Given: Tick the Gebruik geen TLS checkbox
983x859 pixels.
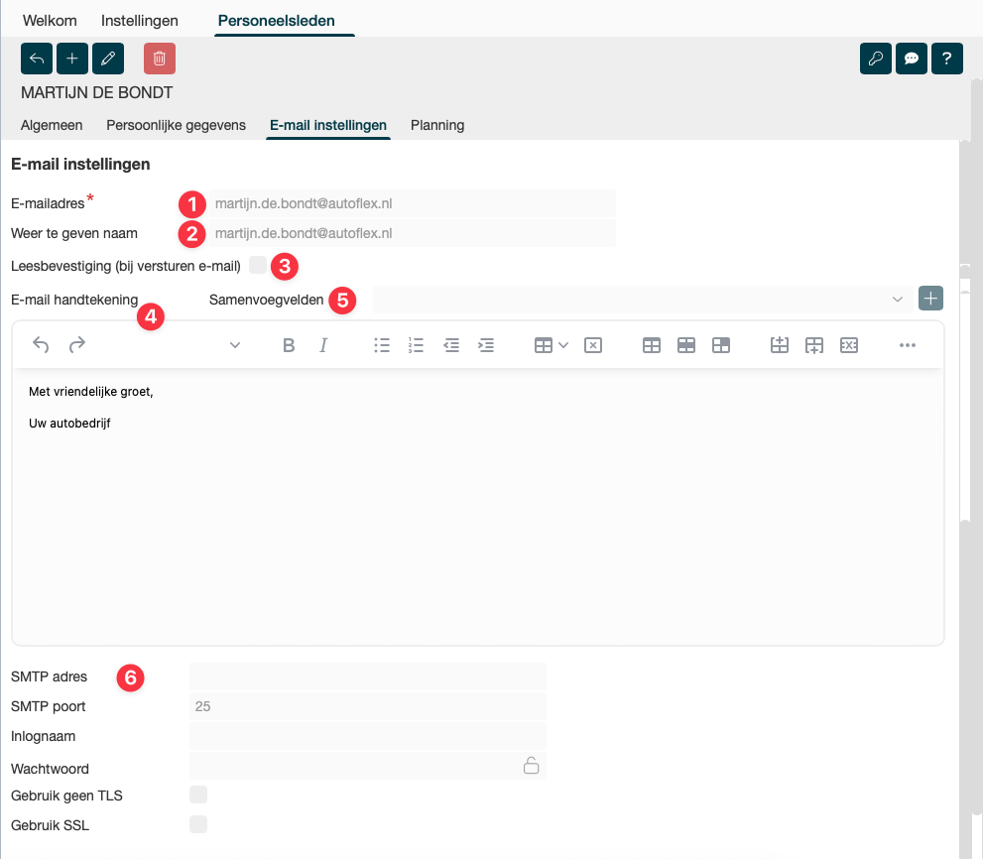Looking at the screenshot, I should click(198, 795).
